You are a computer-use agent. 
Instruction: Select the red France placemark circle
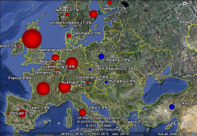point(43,88)
